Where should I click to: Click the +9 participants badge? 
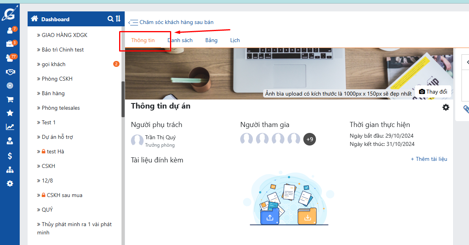(310, 139)
